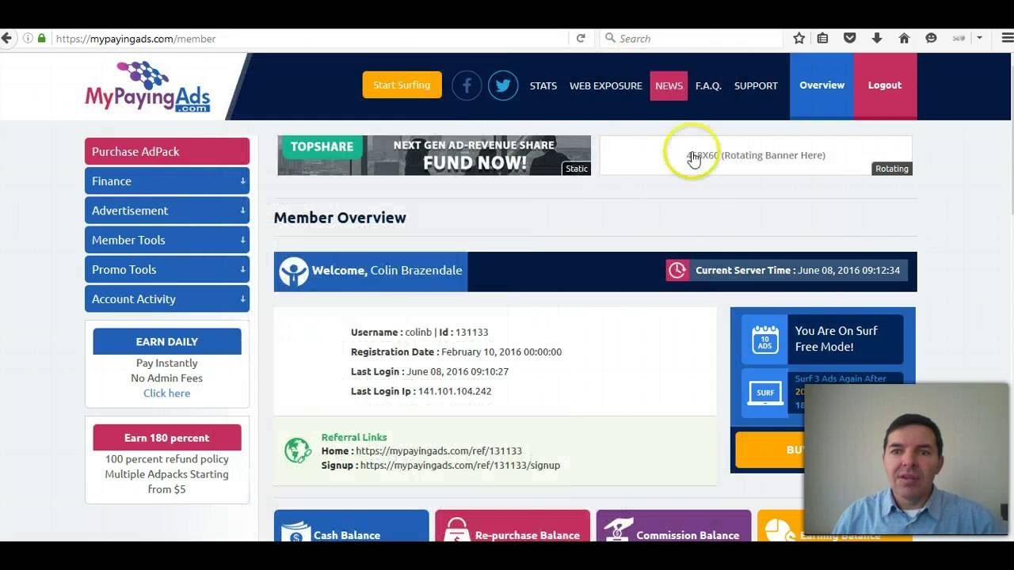The image size is (1014, 570).
Task: Expand the Advertisement sidebar section
Action: pyautogui.click(x=167, y=211)
